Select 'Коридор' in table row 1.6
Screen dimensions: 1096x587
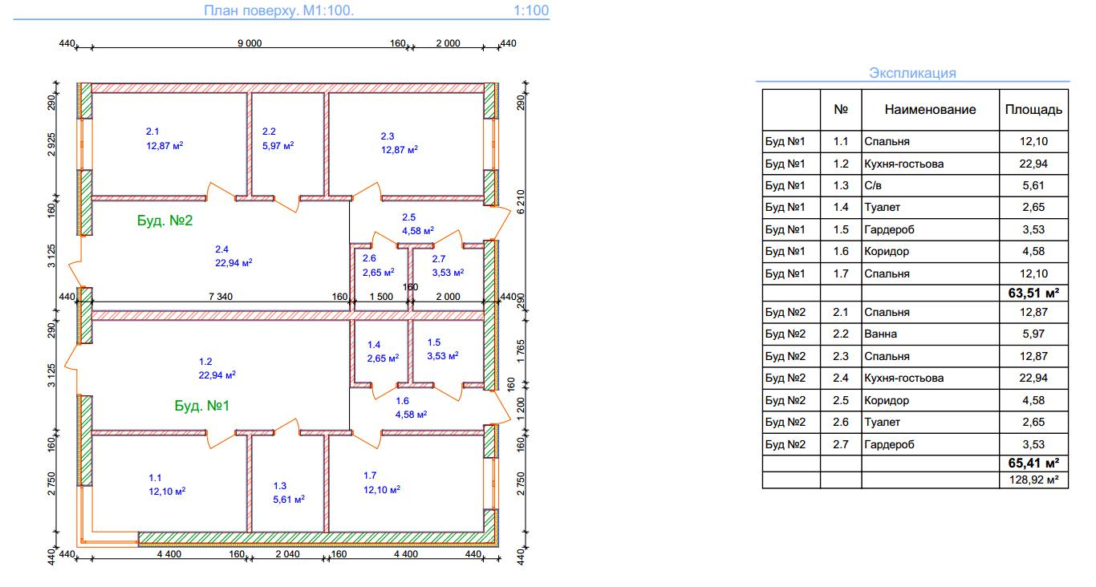tap(886, 251)
